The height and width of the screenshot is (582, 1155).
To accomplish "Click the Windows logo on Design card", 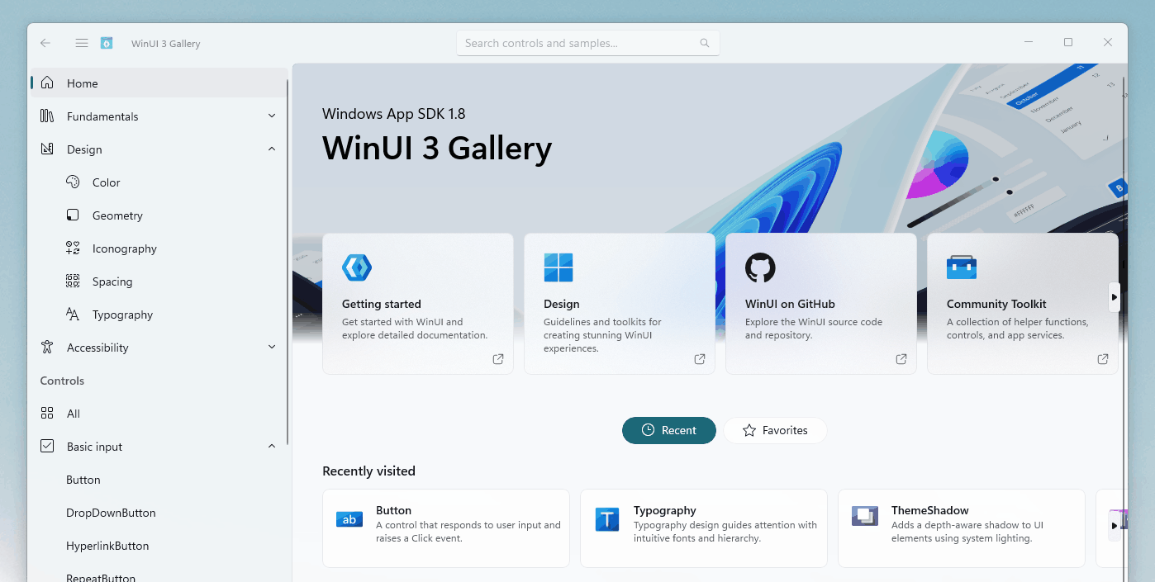I will tap(558, 267).
